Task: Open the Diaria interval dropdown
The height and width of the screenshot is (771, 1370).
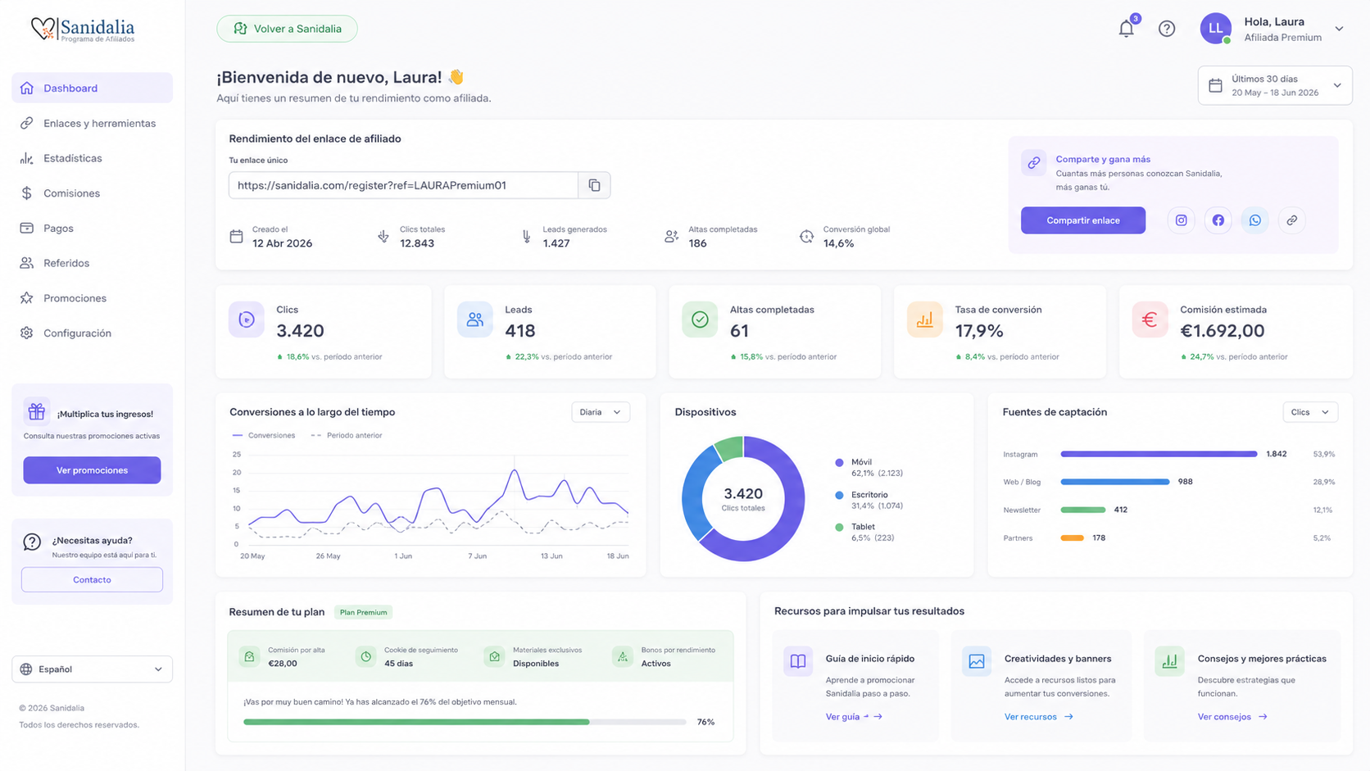Action: [601, 412]
